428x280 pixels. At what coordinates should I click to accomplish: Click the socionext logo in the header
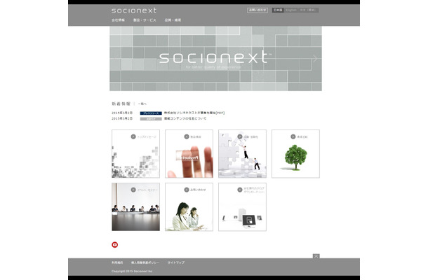[134, 10]
